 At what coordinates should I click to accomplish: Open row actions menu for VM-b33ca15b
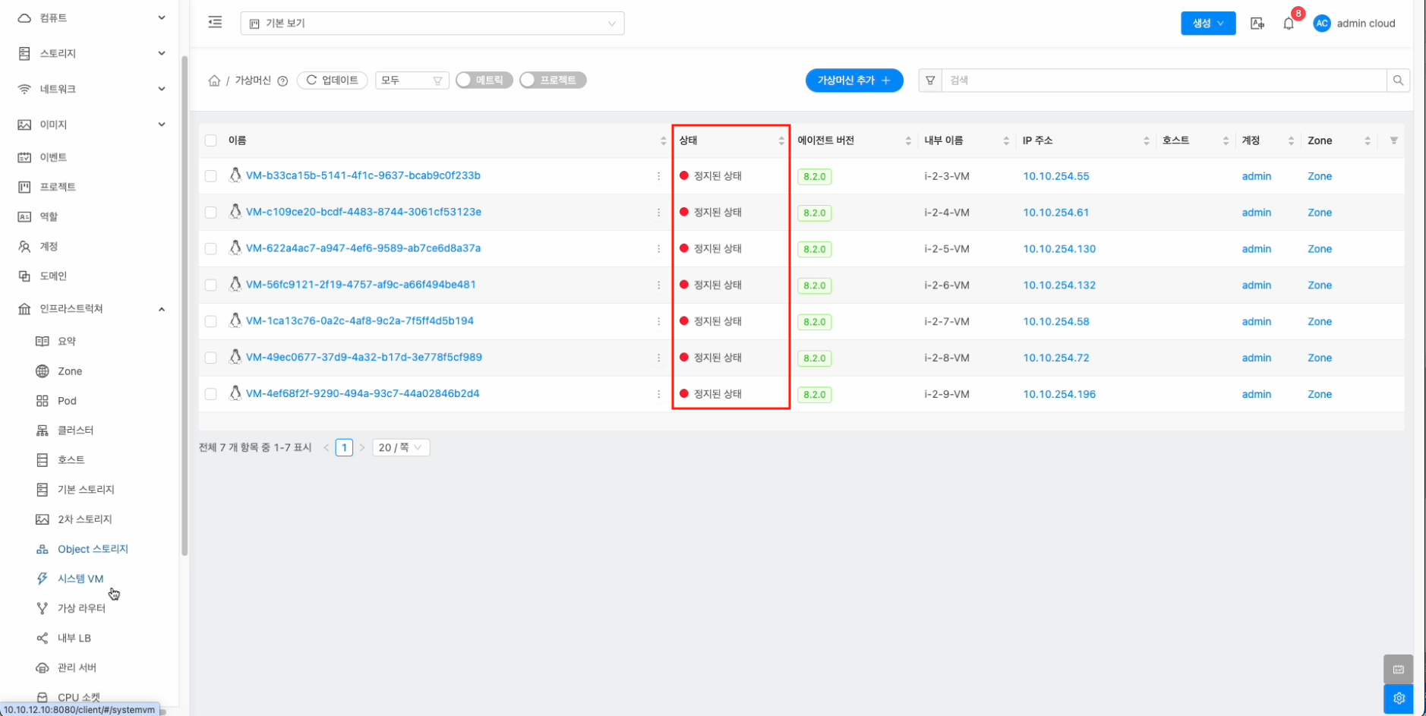(x=658, y=176)
